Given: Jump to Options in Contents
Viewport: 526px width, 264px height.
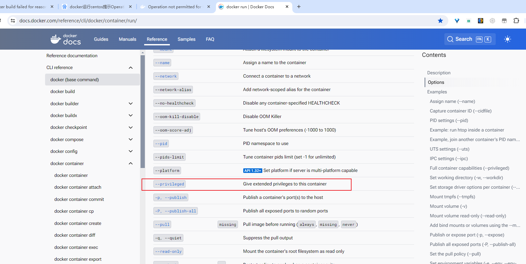Looking at the screenshot, I should [436, 82].
